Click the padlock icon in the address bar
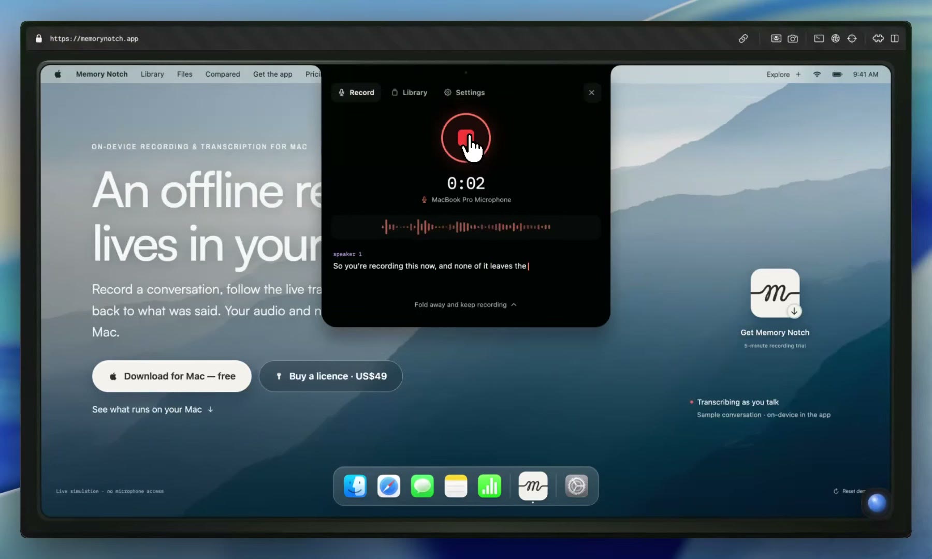Screen dimensions: 932x559 tap(38, 39)
